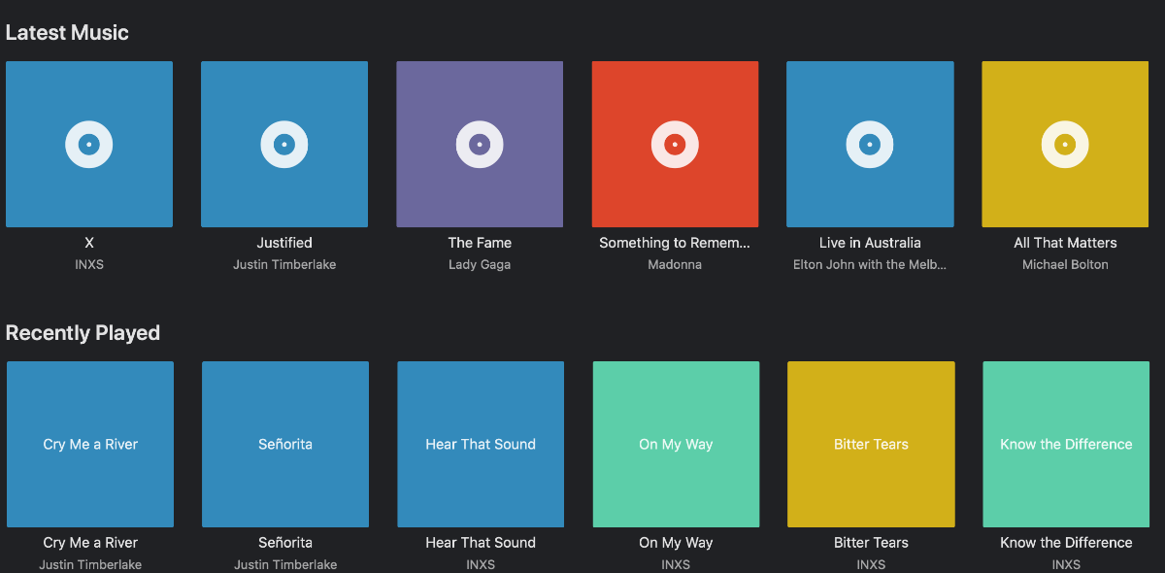Click the Hear That Sound caption below tile
1165x573 pixels.
[481, 543]
